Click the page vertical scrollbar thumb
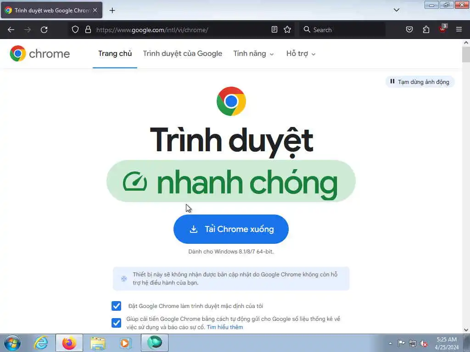 pyautogui.click(x=466, y=55)
